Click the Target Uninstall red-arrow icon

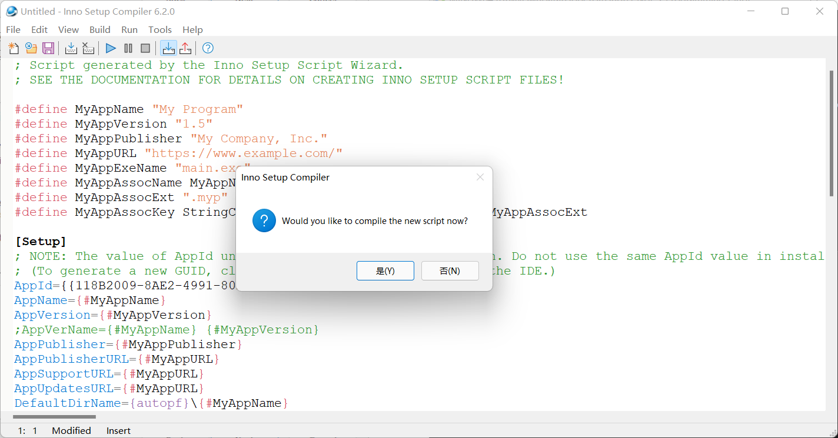click(185, 48)
